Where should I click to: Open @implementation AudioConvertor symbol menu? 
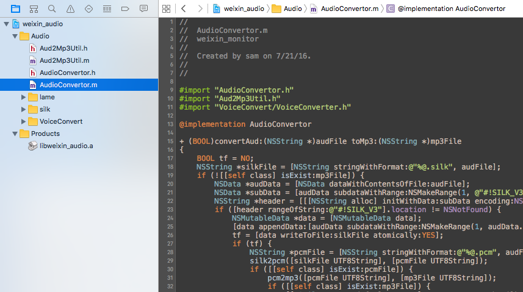tap(451, 9)
